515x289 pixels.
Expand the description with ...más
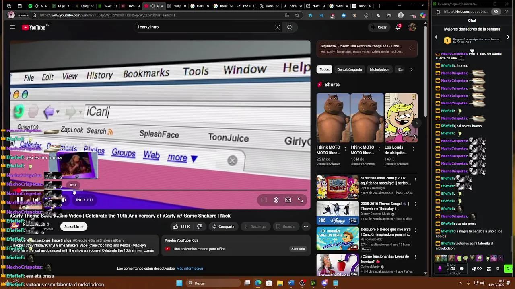pyautogui.click(x=149, y=250)
